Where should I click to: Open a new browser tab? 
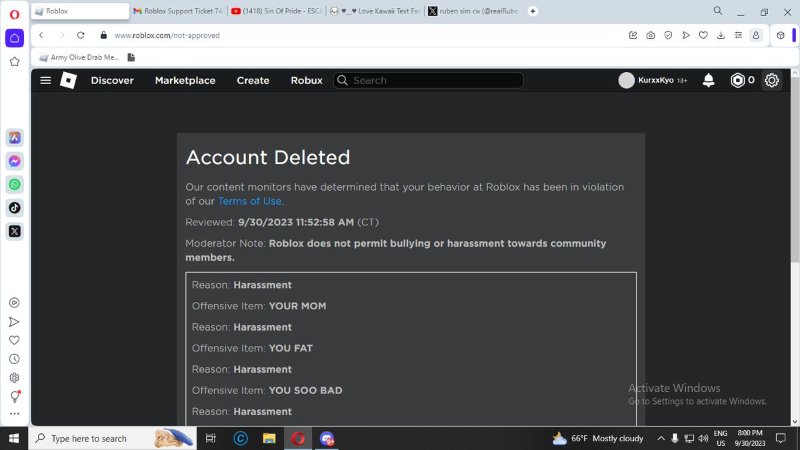[x=533, y=11]
